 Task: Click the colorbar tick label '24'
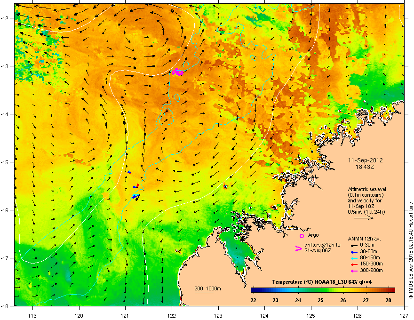(x=298, y=300)
